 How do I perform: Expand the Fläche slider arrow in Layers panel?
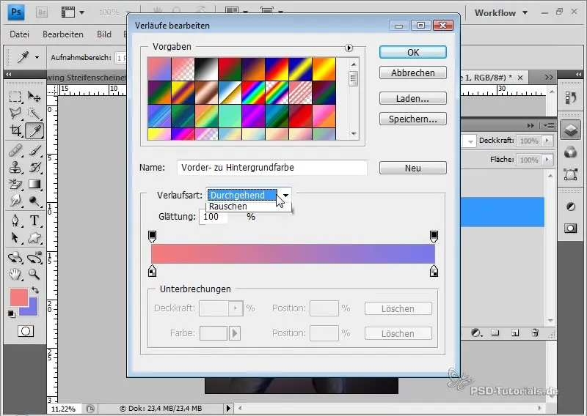(x=547, y=160)
